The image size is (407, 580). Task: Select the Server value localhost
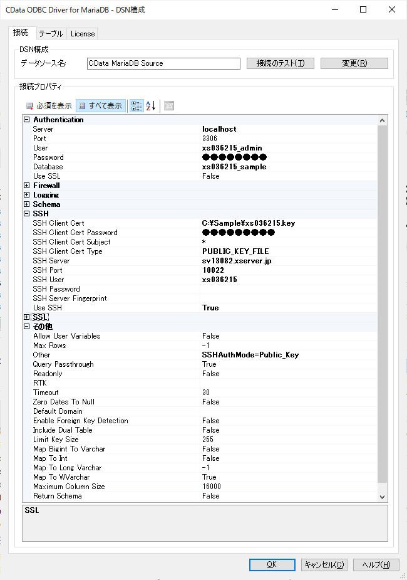(x=219, y=129)
